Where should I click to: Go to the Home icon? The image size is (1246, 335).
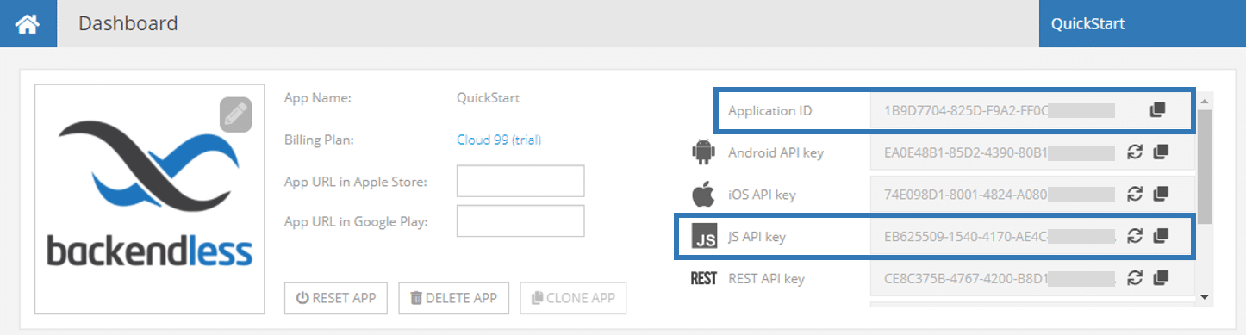tap(28, 24)
